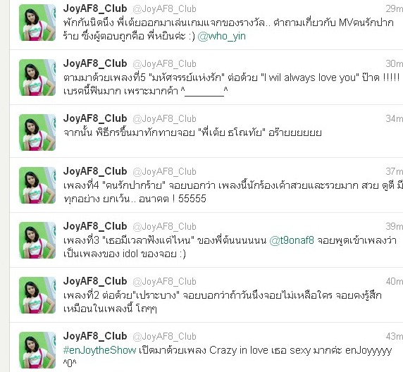
Task: Click avatar on the 37m tweet
Action: pyautogui.click(x=37, y=185)
